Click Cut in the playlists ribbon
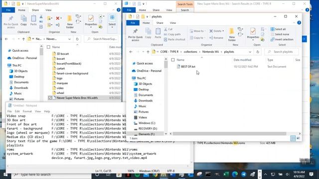This screenshot has width=319, height=179. (x=168, y=29)
